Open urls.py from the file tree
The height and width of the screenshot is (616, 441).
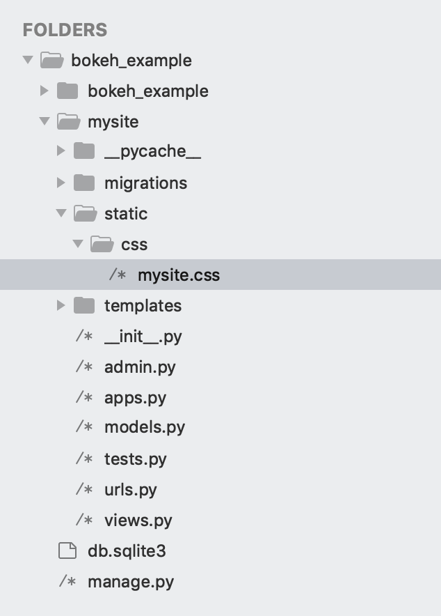pos(130,490)
